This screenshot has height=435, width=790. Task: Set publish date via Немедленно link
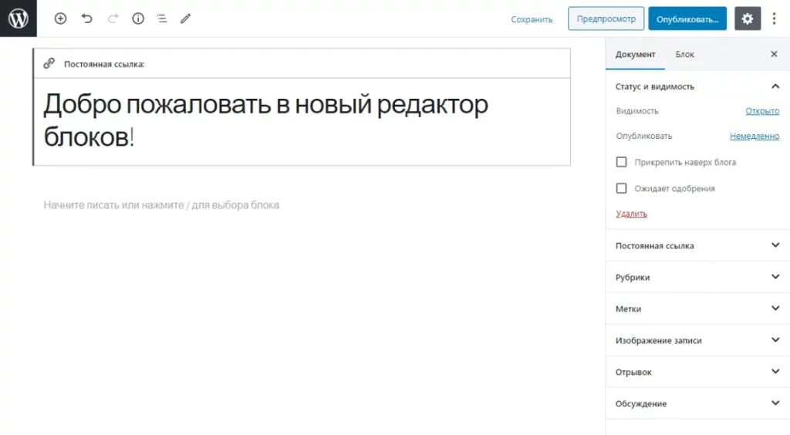point(755,136)
